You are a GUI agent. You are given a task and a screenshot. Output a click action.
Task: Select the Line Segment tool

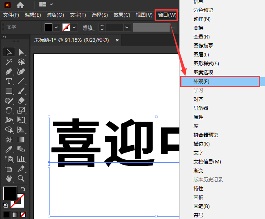[x=21, y=81]
